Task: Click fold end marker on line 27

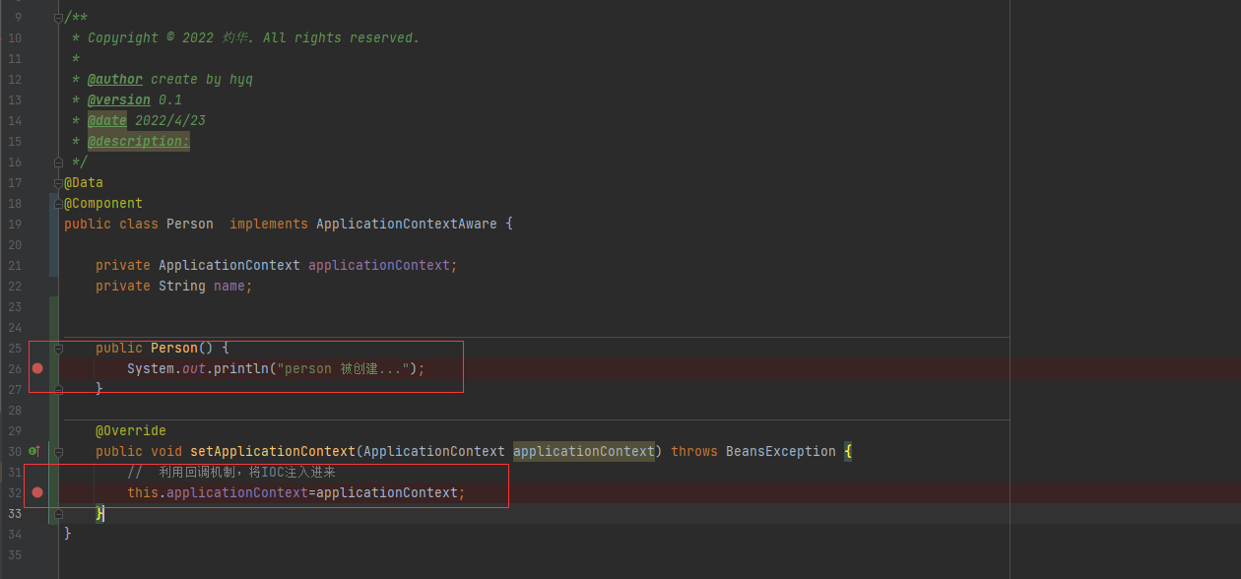Action: [59, 390]
